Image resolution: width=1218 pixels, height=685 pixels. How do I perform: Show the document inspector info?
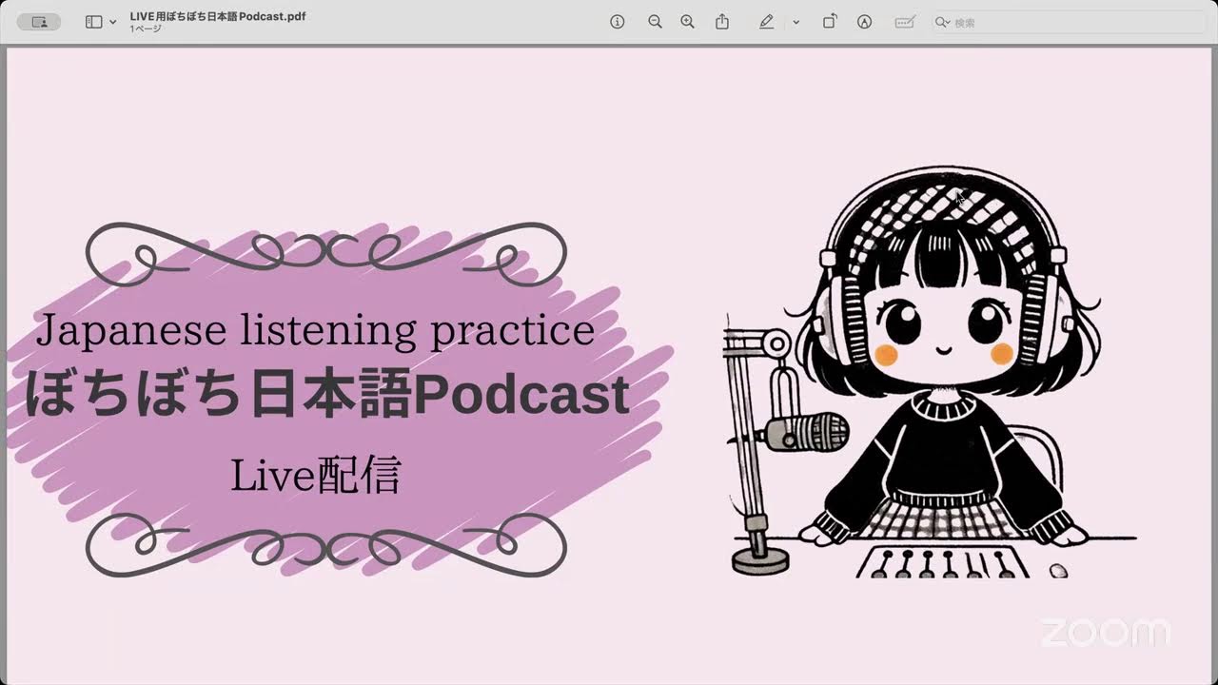point(618,22)
